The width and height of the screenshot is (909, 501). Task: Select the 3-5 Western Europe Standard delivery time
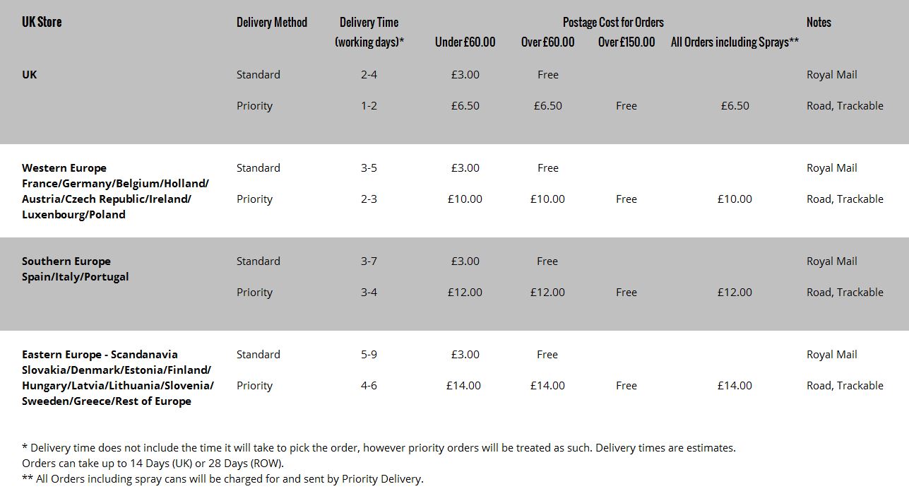pyautogui.click(x=369, y=167)
